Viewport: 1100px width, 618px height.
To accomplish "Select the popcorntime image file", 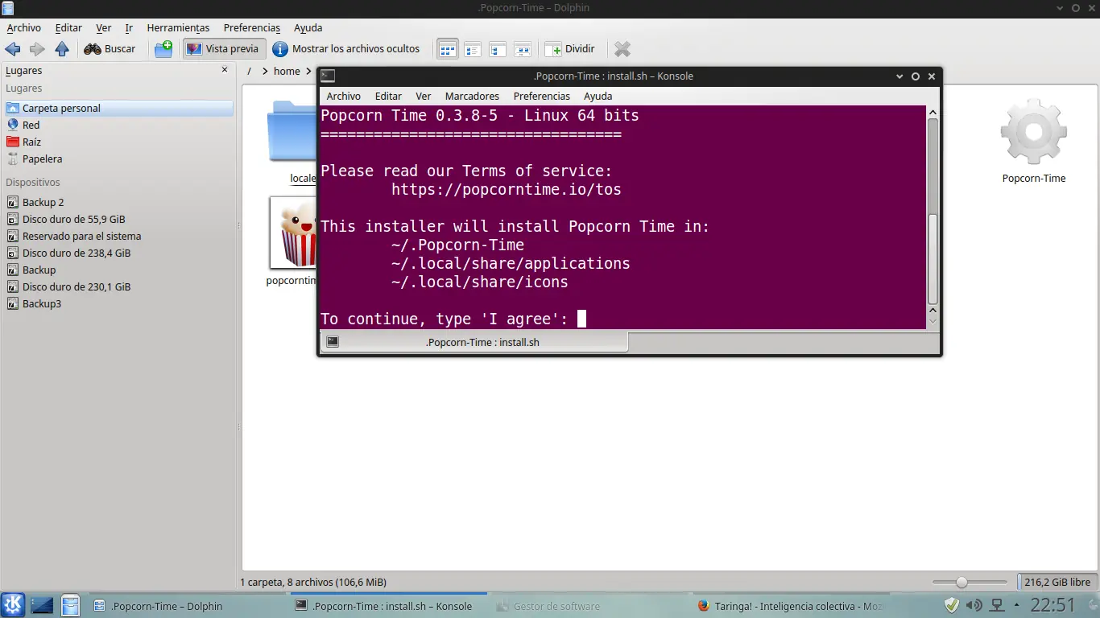I will pos(293,233).
